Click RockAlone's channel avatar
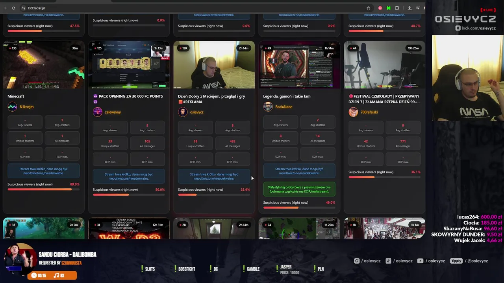504x283 pixels. coord(268,107)
